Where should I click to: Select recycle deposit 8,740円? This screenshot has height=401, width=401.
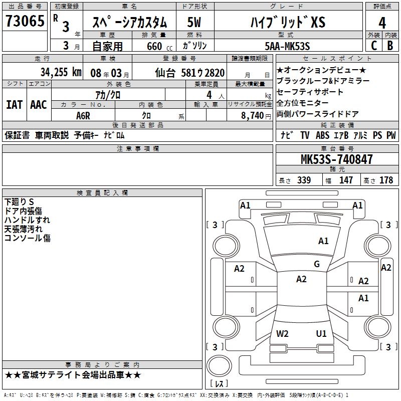[256, 116]
